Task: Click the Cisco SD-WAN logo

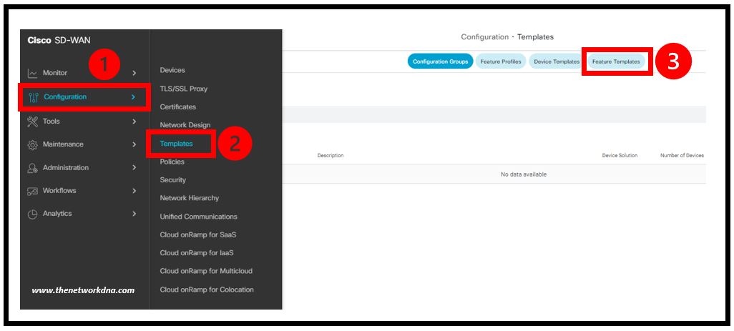Action: tap(59, 41)
